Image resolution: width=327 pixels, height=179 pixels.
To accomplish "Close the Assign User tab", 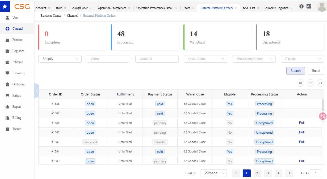I will coord(91,8).
